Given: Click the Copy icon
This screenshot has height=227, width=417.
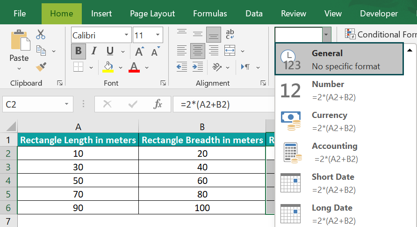Looking at the screenshot, I should 41,51.
